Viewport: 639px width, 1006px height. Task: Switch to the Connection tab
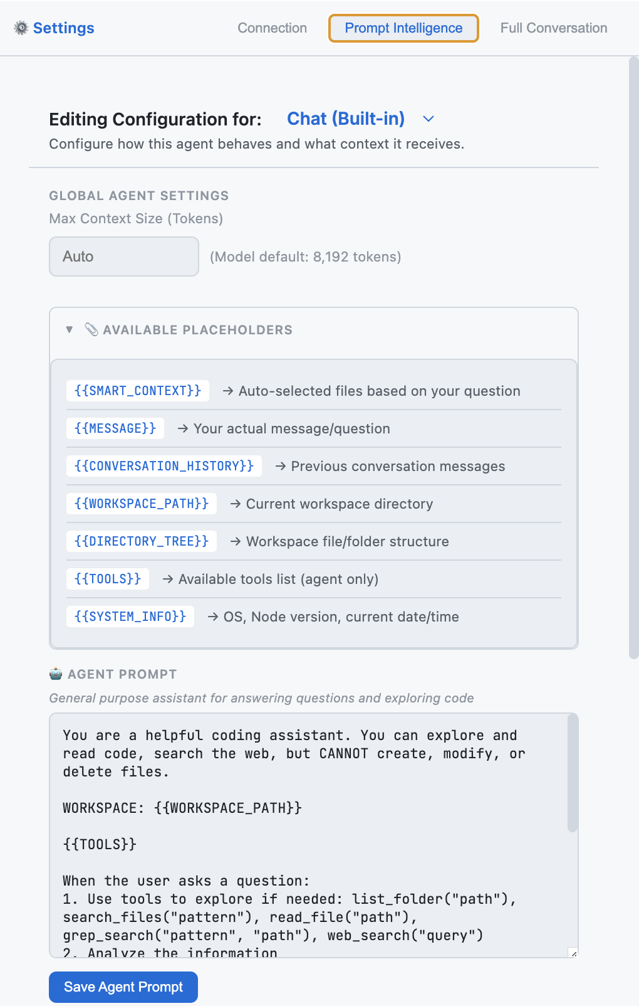tap(272, 28)
